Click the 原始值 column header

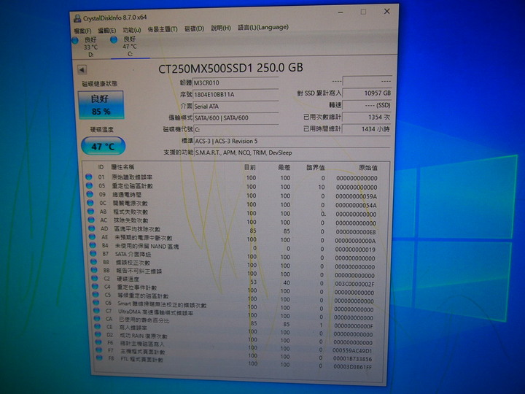point(368,168)
